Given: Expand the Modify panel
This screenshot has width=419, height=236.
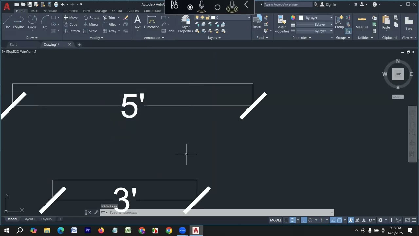Looking at the screenshot, I should (x=96, y=38).
